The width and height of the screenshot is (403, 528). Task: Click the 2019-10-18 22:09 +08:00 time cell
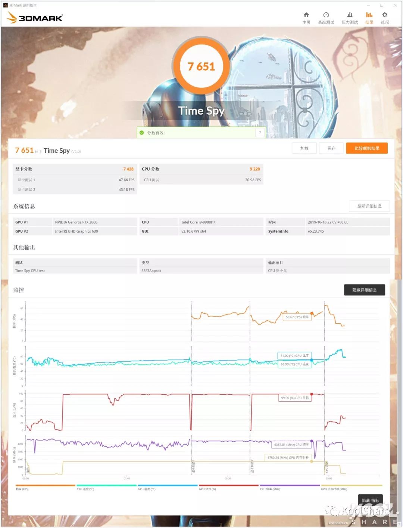(x=347, y=222)
